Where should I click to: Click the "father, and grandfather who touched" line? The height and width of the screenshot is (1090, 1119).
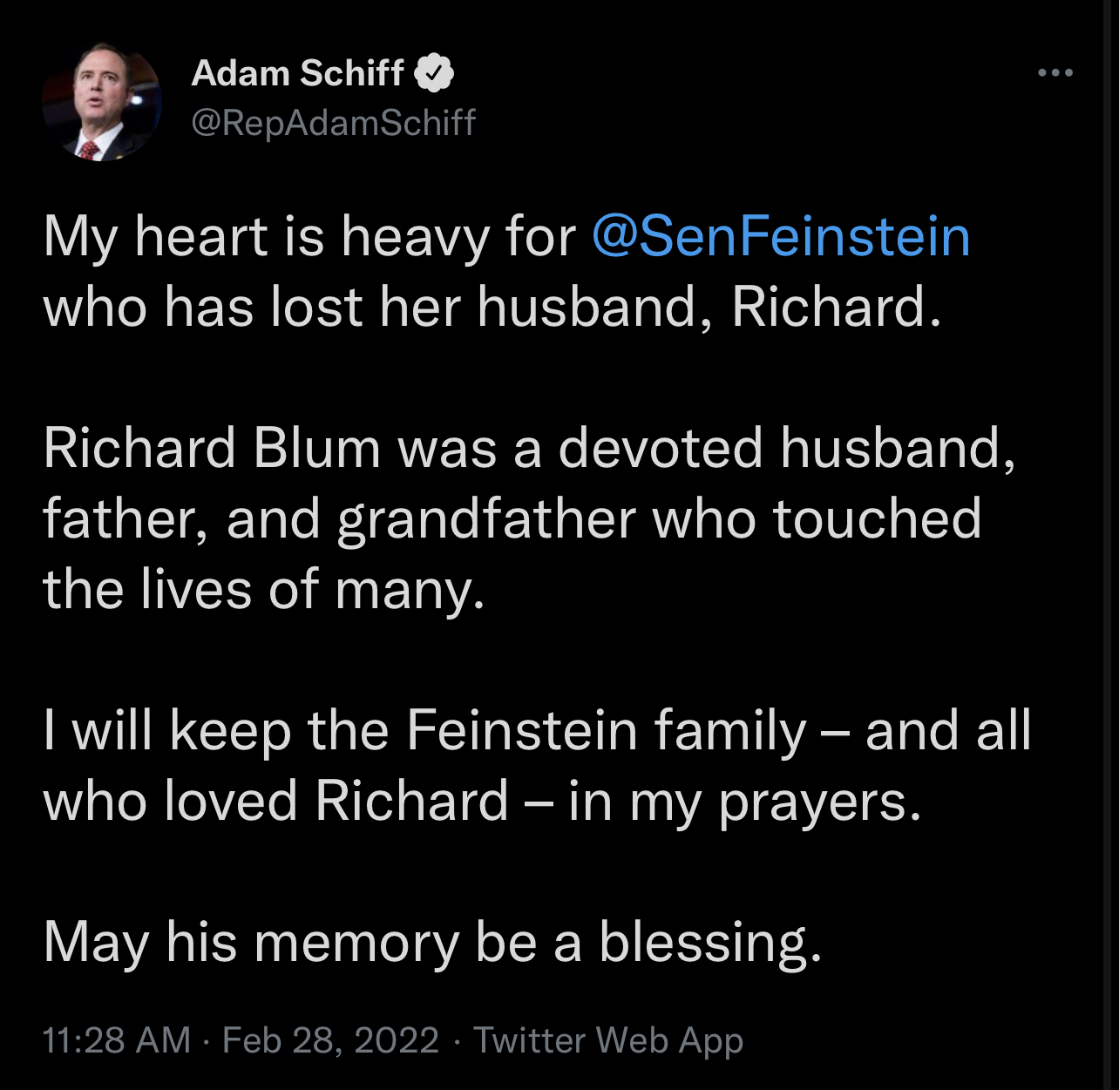(x=512, y=519)
